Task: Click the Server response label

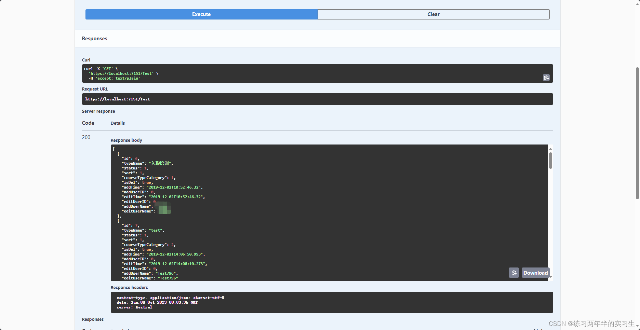Action: tap(98, 111)
